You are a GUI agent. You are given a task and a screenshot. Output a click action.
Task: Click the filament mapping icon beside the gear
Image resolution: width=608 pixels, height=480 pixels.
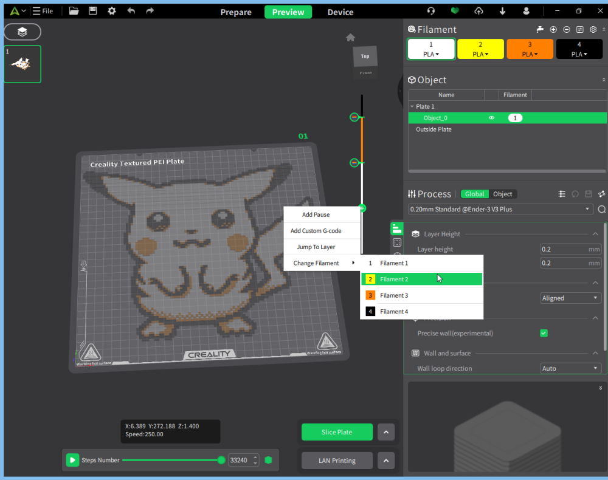click(579, 29)
